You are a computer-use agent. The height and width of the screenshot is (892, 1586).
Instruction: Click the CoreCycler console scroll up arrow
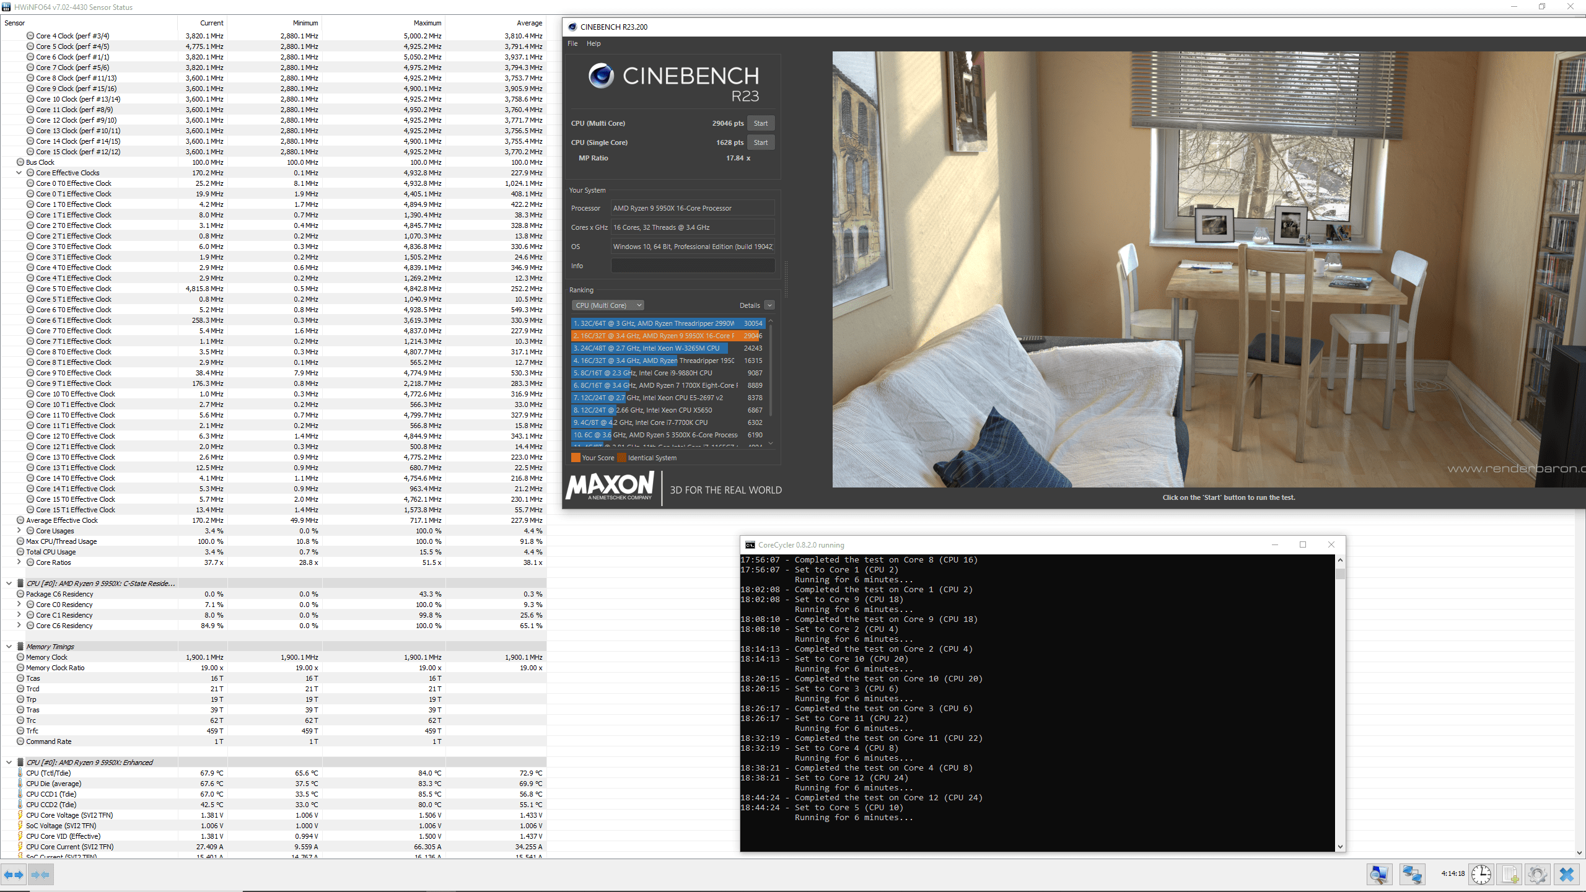pyautogui.click(x=1340, y=560)
